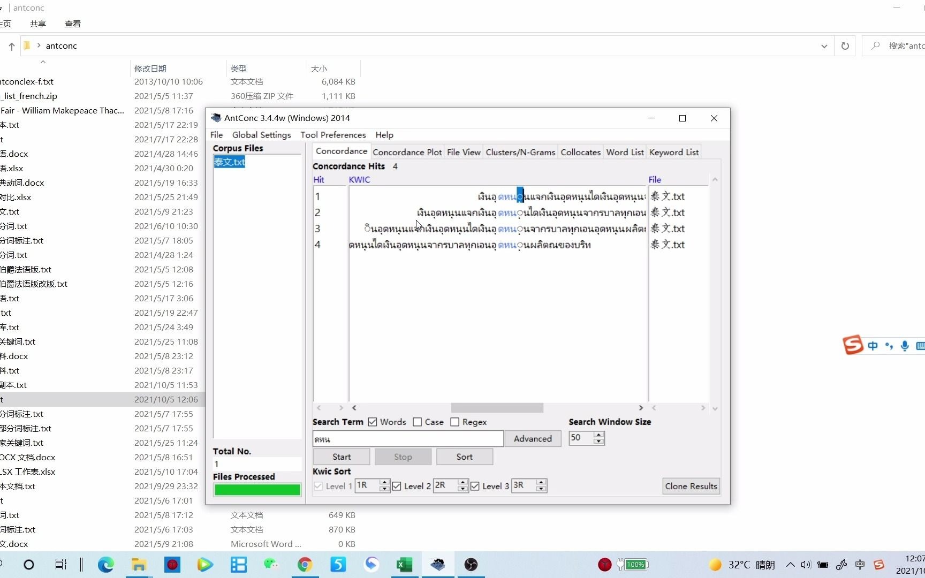Toggle Kwic Sort Level 3 checkbox
This screenshot has height=578, width=925.
tap(475, 486)
